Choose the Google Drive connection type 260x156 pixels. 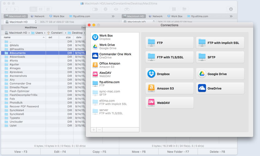pos(220,74)
